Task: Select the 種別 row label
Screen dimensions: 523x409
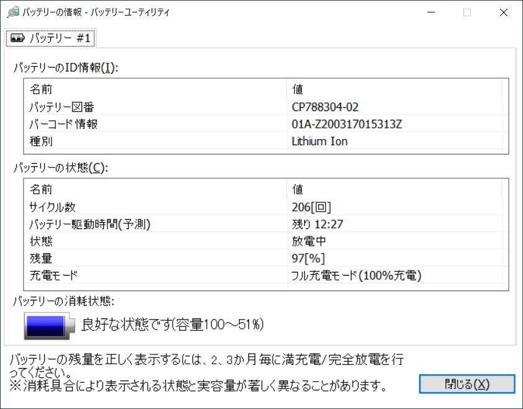Action: tap(41, 141)
